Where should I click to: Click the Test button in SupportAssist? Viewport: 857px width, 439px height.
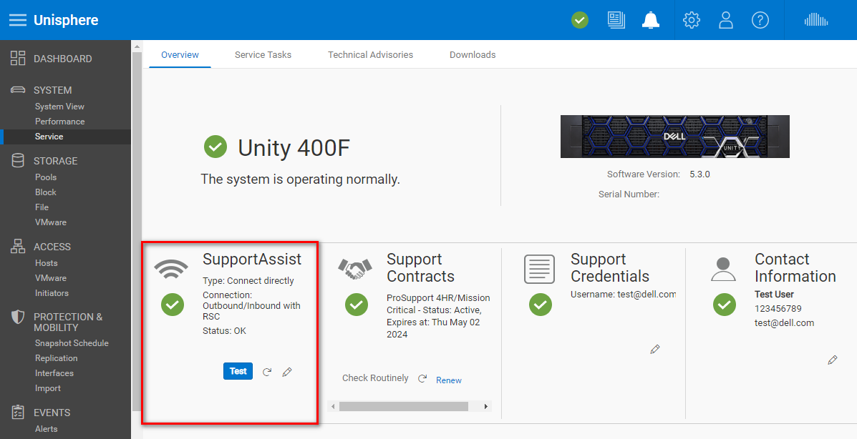(238, 371)
